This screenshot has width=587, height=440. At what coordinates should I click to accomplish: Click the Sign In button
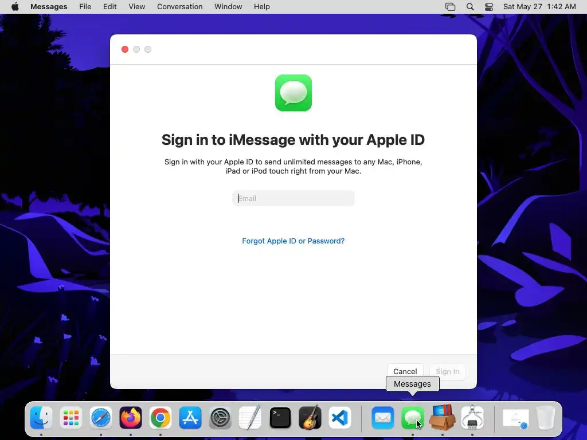point(447,371)
